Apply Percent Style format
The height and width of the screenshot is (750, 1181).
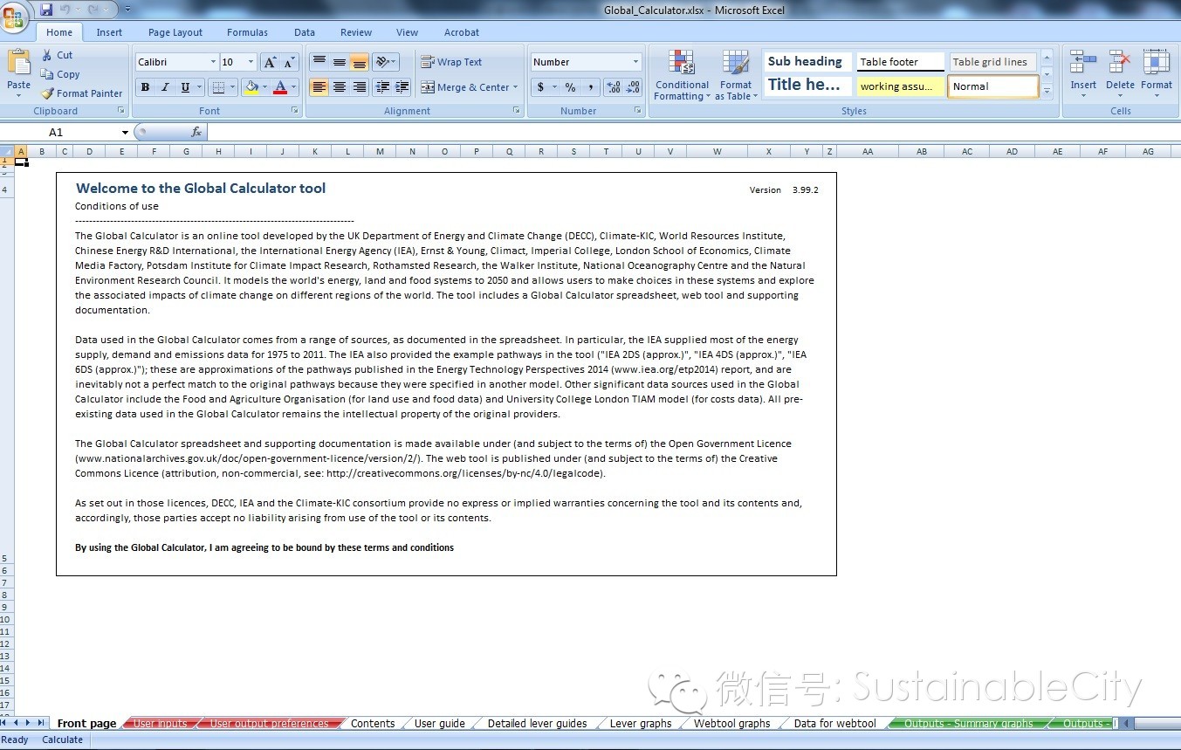click(x=570, y=87)
